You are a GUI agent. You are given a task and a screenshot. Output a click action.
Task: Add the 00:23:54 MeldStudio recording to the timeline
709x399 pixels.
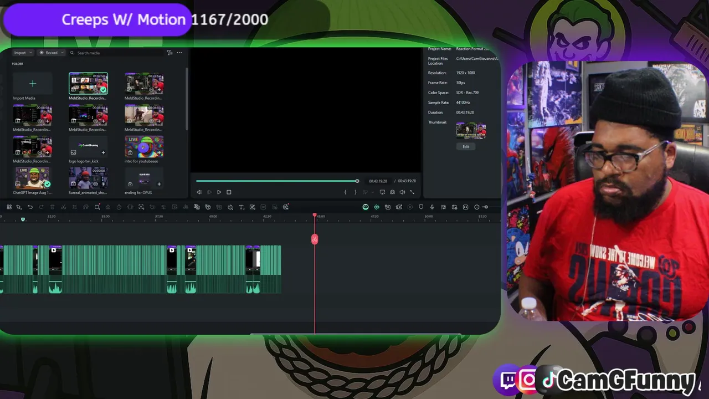pyautogui.click(x=159, y=89)
